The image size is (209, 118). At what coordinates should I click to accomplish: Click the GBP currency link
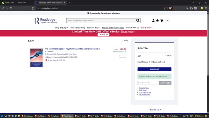pyautogui.click(x=139, y=56)
